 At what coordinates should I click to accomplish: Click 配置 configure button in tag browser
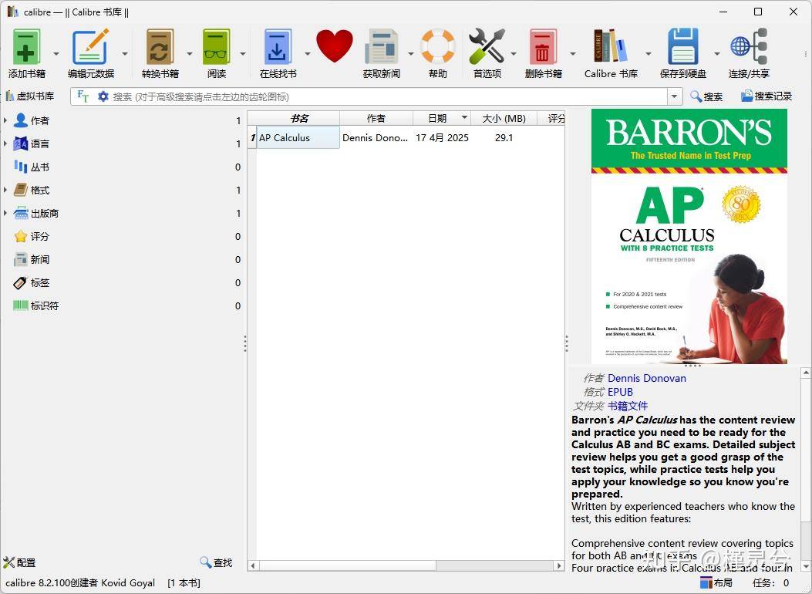pyautogui.click(x=20, y=562)
